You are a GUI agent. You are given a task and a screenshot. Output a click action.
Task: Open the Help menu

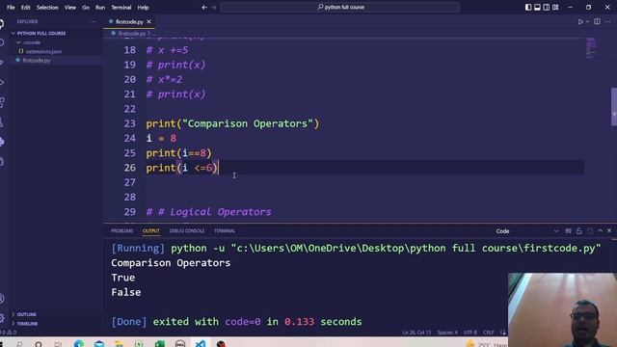143,7
